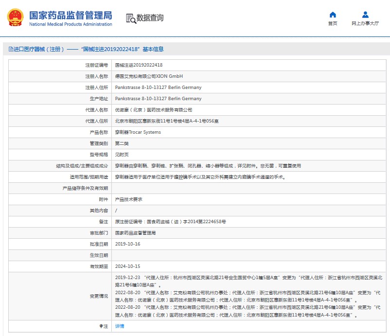This screenshot has height=336, width=390.
Task: Go to 首页 via the home icon
Action: (333, 15)
